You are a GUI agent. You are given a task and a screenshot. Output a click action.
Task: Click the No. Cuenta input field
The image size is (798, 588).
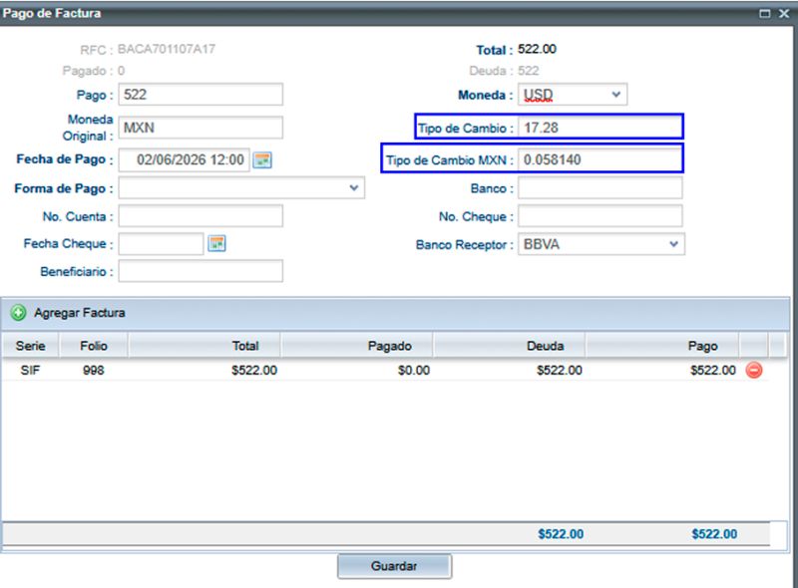click(x=200, y=216)
